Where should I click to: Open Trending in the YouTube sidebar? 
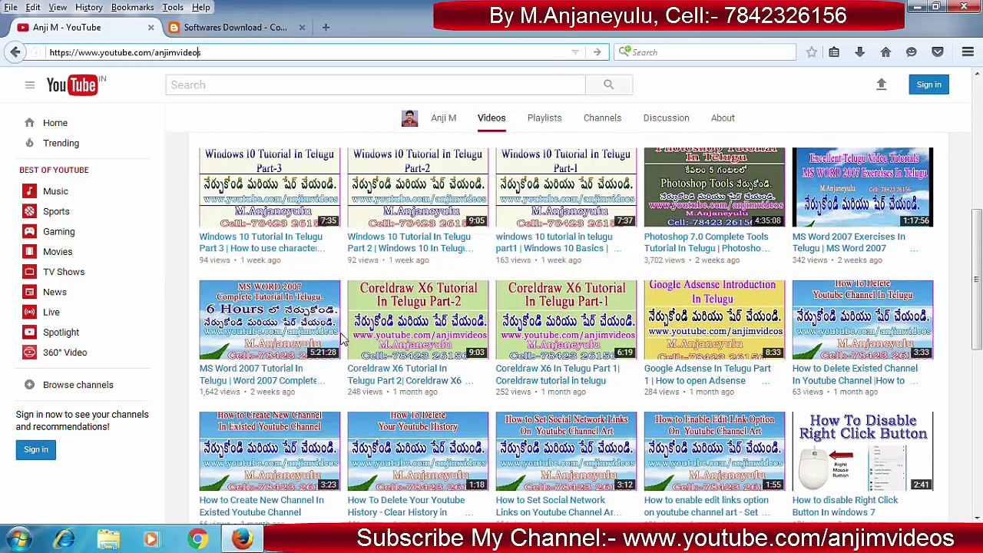61,143
